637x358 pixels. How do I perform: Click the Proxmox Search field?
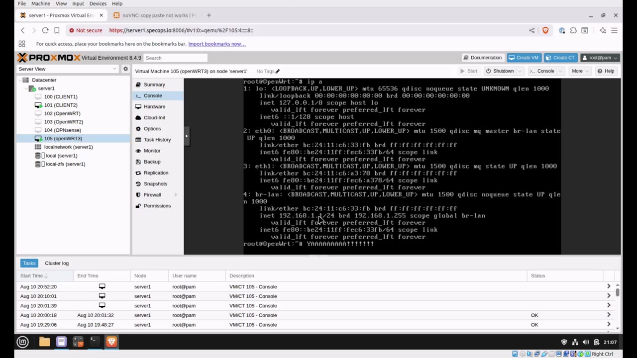tap(175, 58)
